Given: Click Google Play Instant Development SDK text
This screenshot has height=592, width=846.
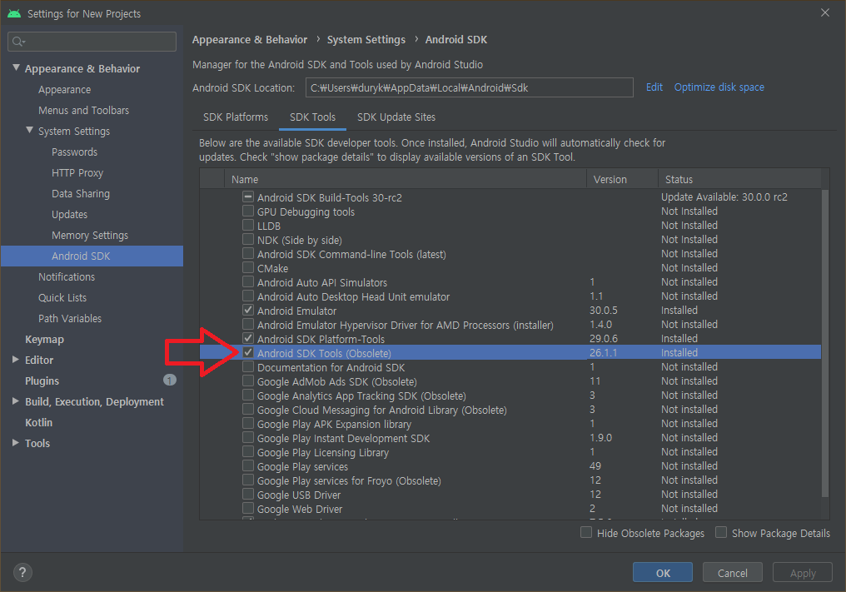Looking at the screenshot, I should tap(343, 438).
